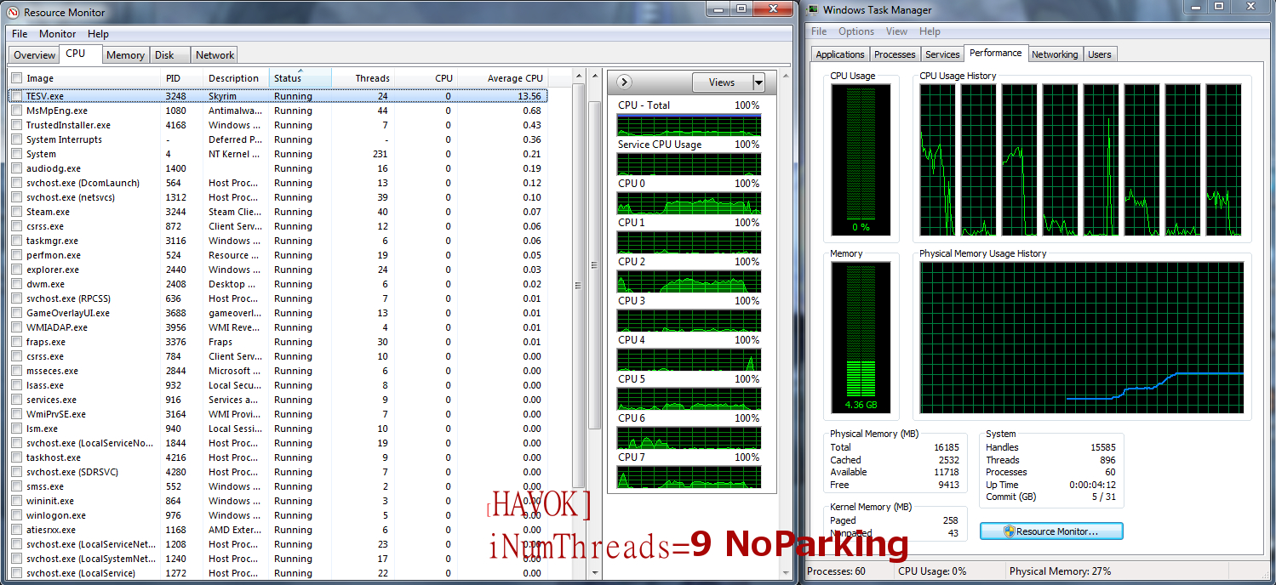Sort processes by PID column
The width and height of the screenshot is (1276, 585).
182,78
